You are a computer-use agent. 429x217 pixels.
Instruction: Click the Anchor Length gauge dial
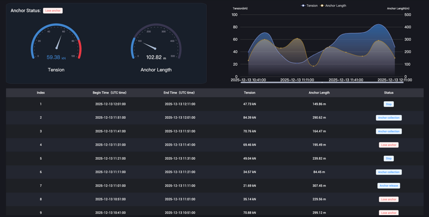click(x=156, y=41)
